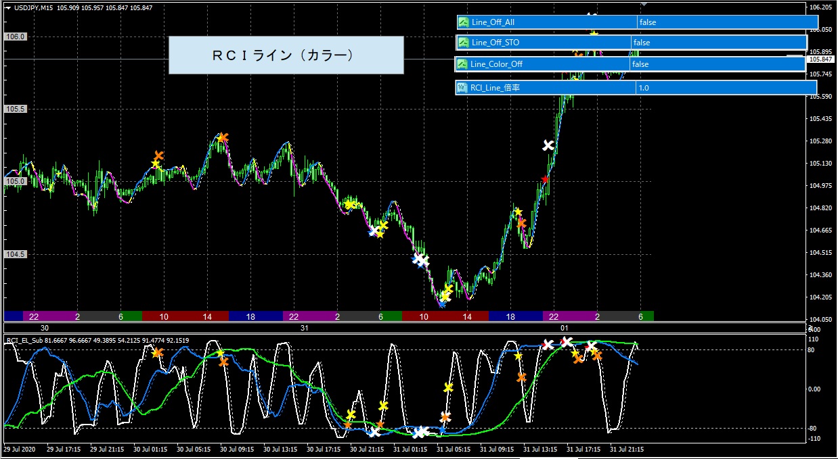Screen dimensions: 838x459
Task: Click the ＲＣＩライン（カラー） label box
Action: coord(286,55)
